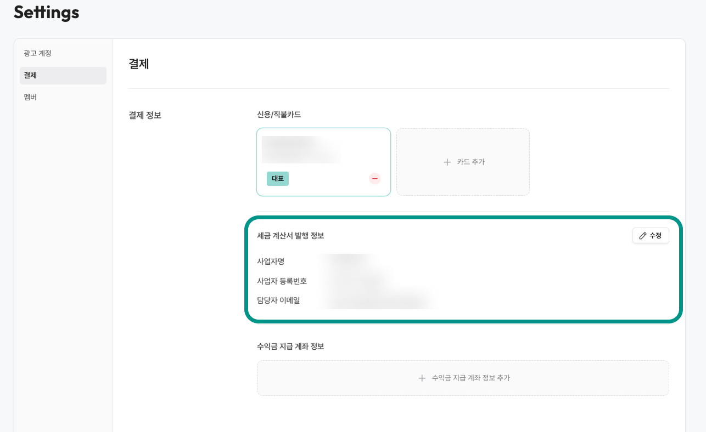The width and height of the screenshot is (706, 432).
Task: Click the pencil icon in the 수정 button
Action: [643, 236]
